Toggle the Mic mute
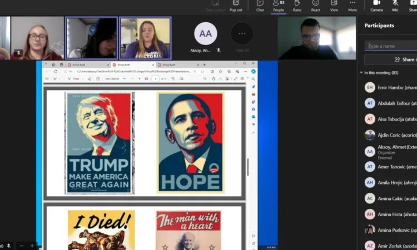The height and width of the screenshot is (250, 417). pos(395,5)
